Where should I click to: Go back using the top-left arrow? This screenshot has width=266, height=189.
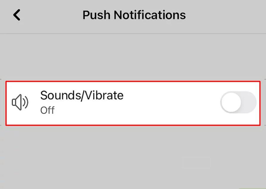point(16,15)
